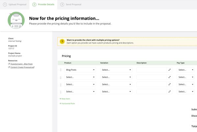This screenshot has width=197, height=132.
Task: Open the Pay Type dropdown in first row
Action: (185, 70)
